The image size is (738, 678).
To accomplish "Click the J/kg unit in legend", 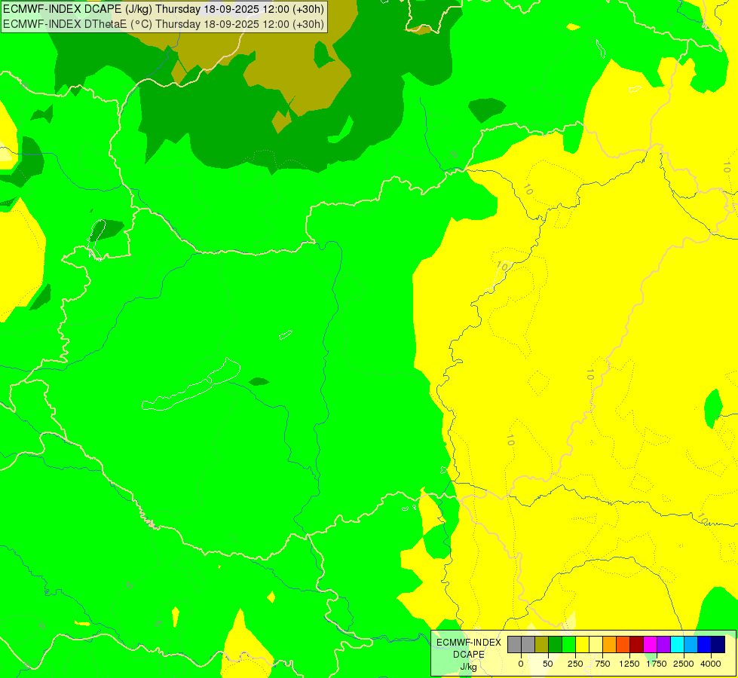I will point(468,667).
